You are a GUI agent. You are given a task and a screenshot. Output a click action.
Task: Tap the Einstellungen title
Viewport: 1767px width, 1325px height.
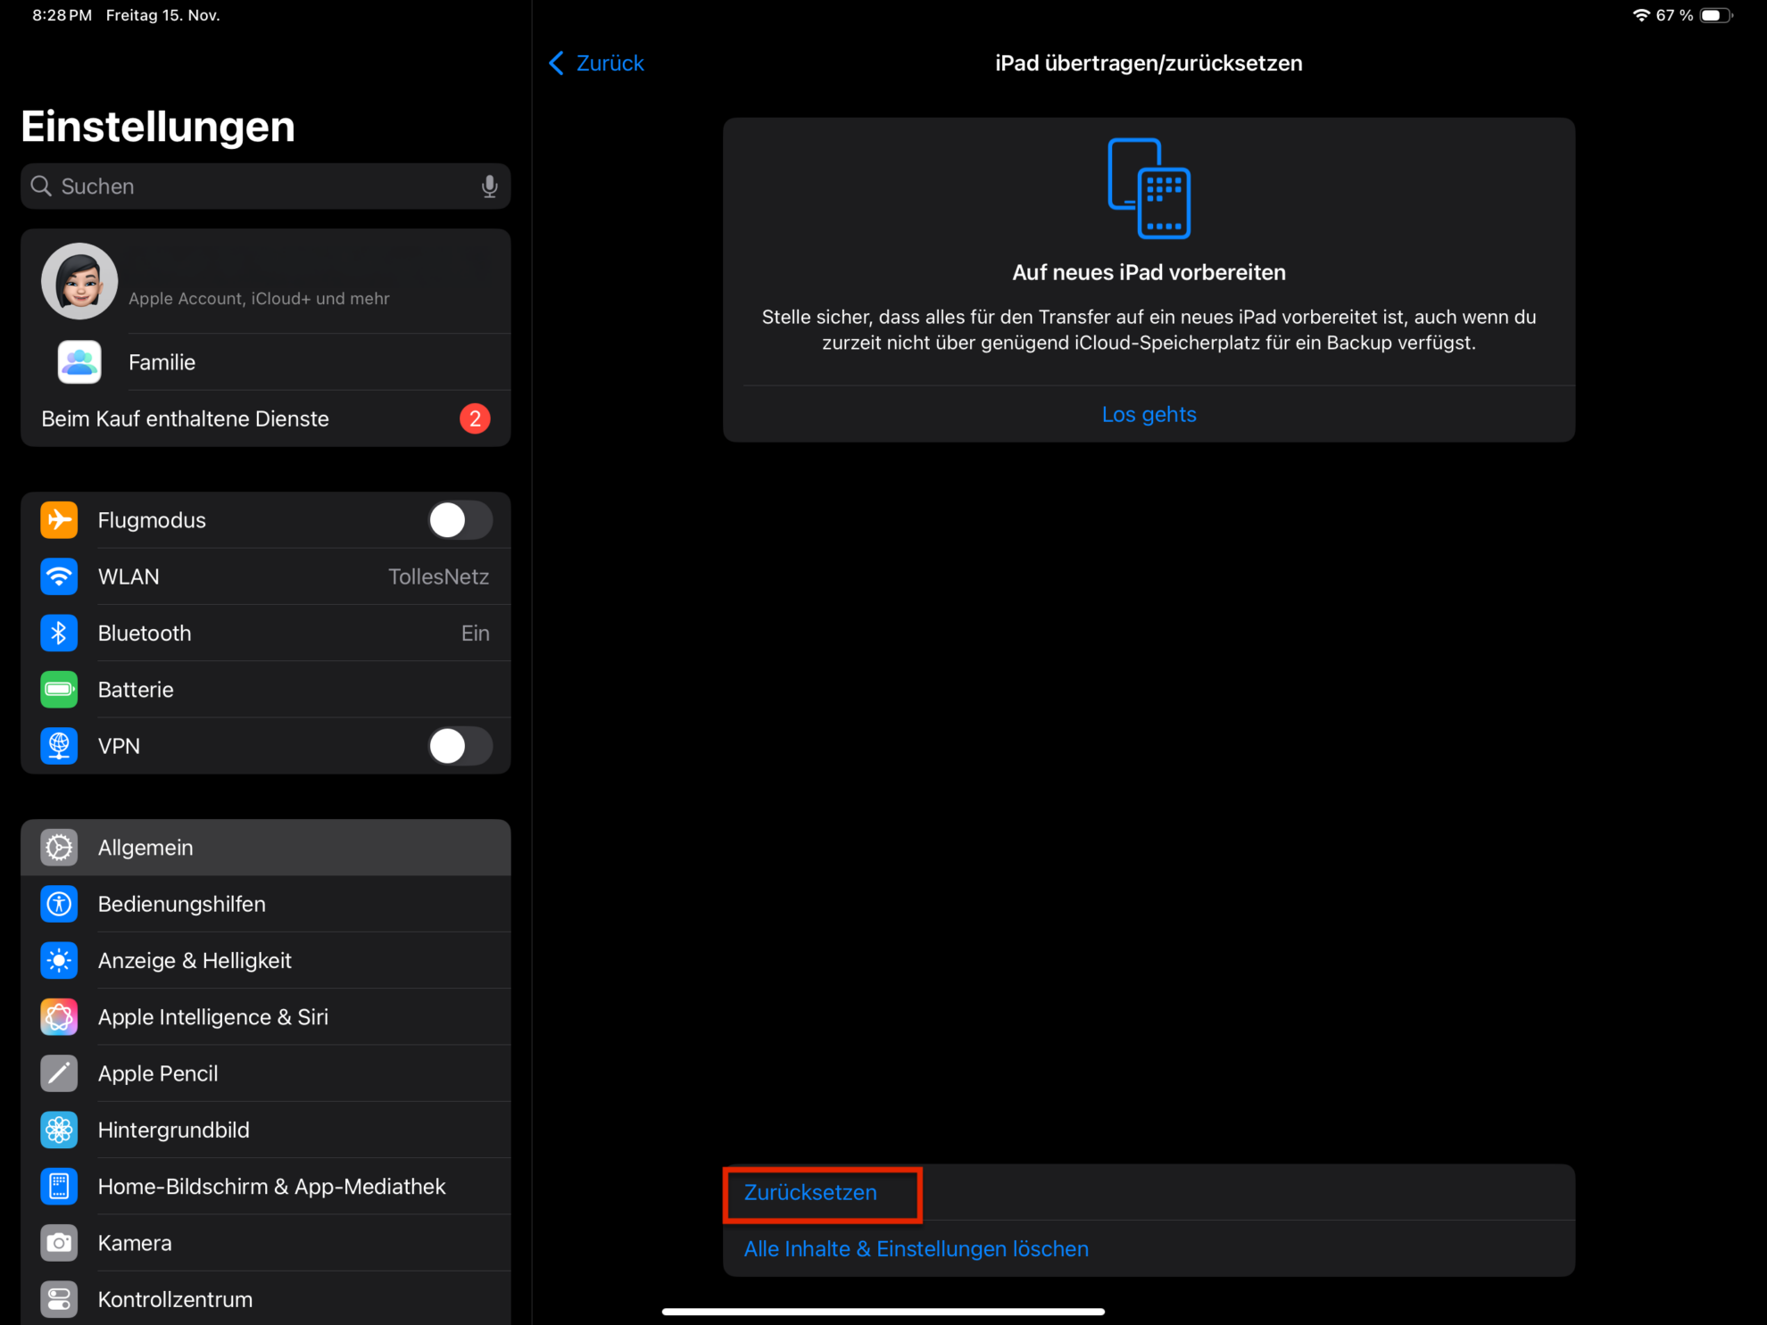(x=158, y=126)
